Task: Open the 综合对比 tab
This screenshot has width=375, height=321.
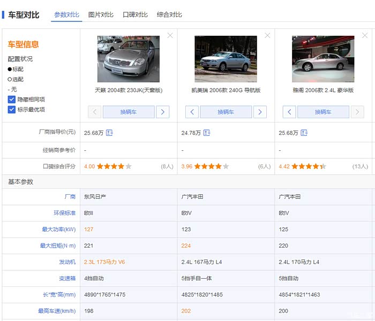Action: point(169,15)
